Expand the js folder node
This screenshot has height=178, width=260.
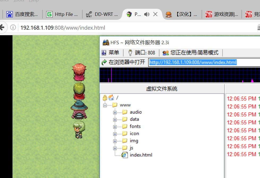coord(115,148)
